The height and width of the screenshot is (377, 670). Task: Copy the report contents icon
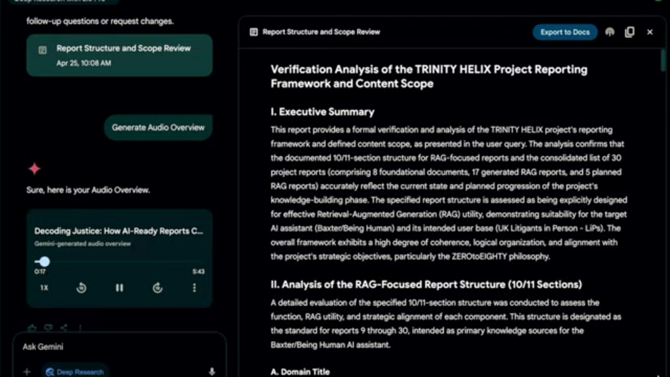pyautogui.click(x=630, y=32)
